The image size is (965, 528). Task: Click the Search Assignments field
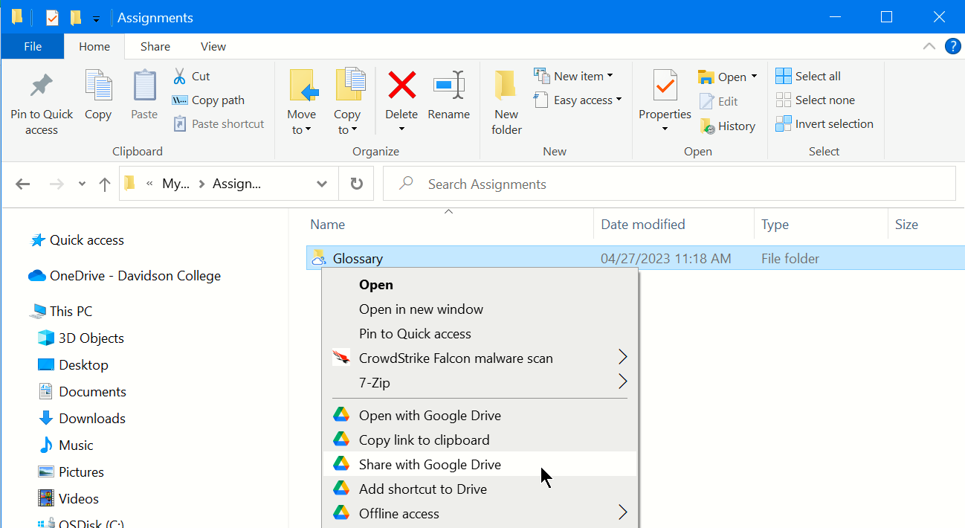[669, 184]
